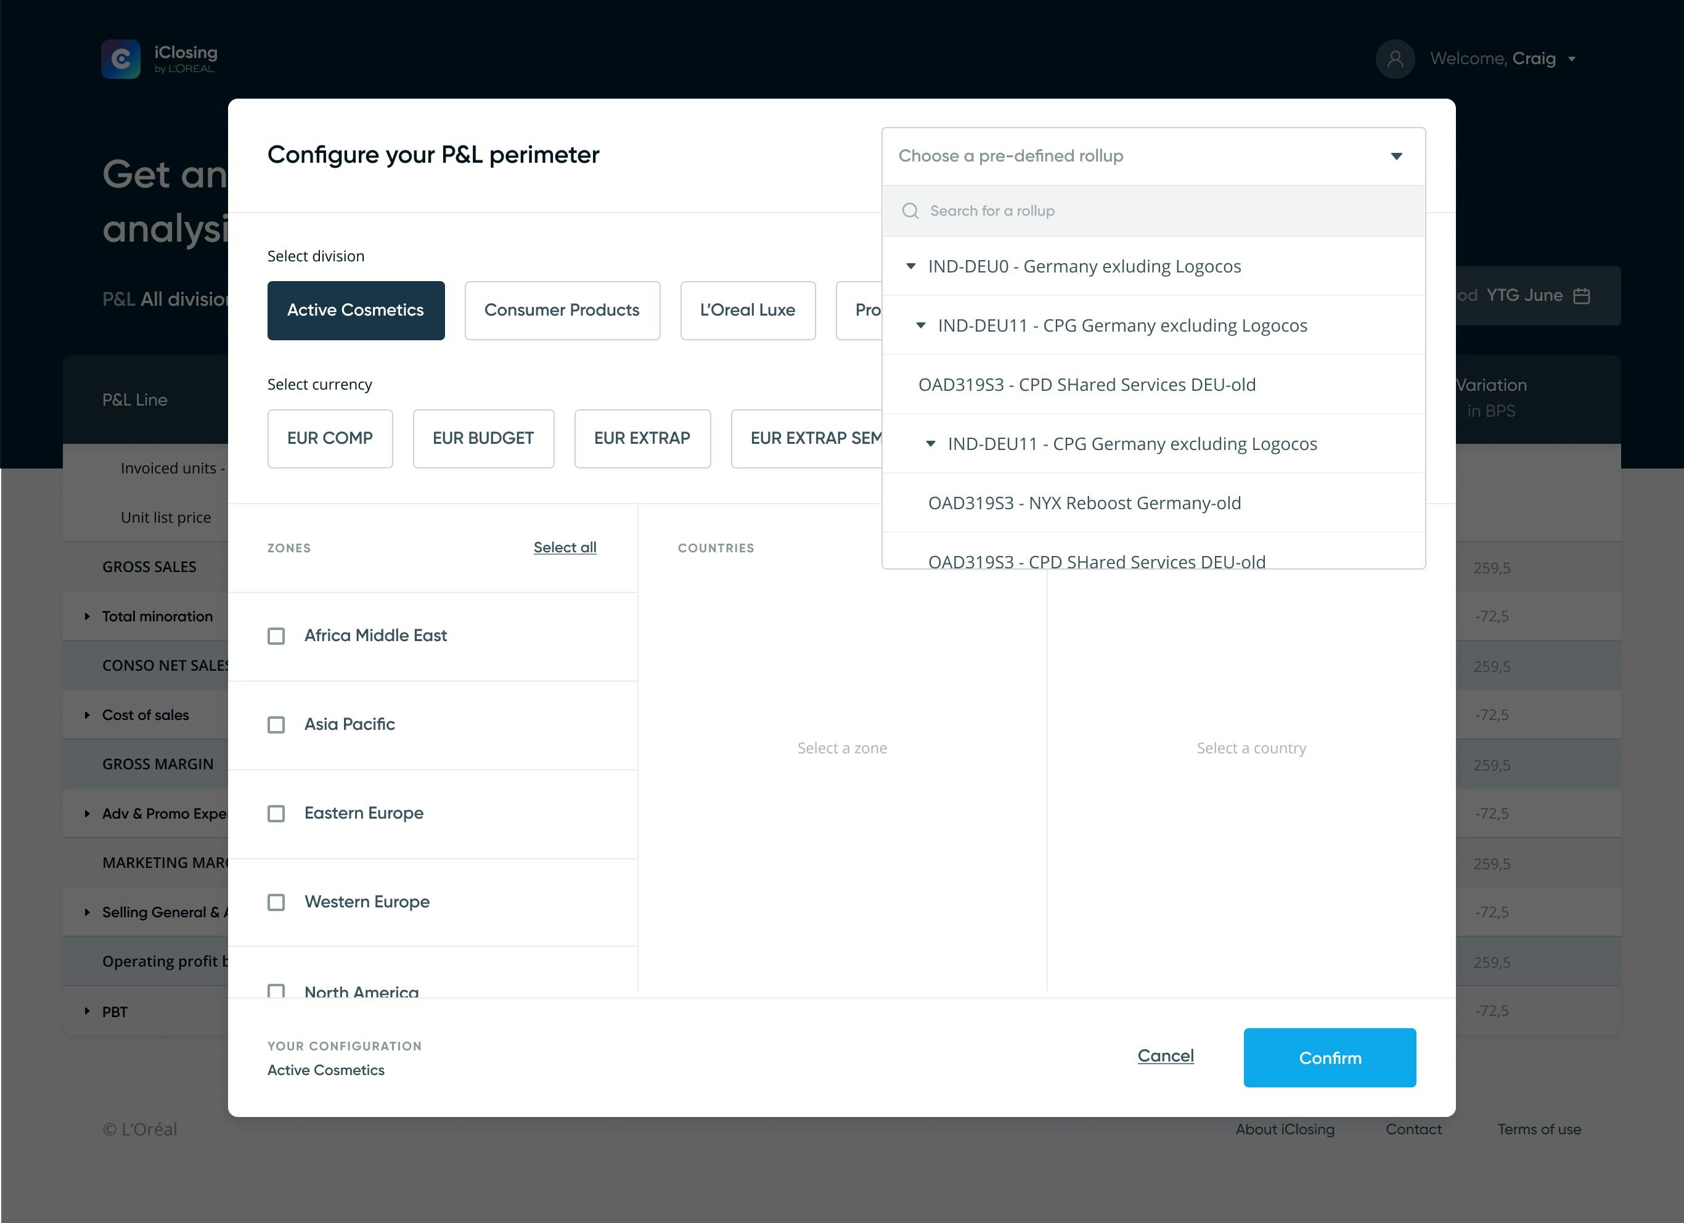Click the iClosing logo icon

pos(120,59)
